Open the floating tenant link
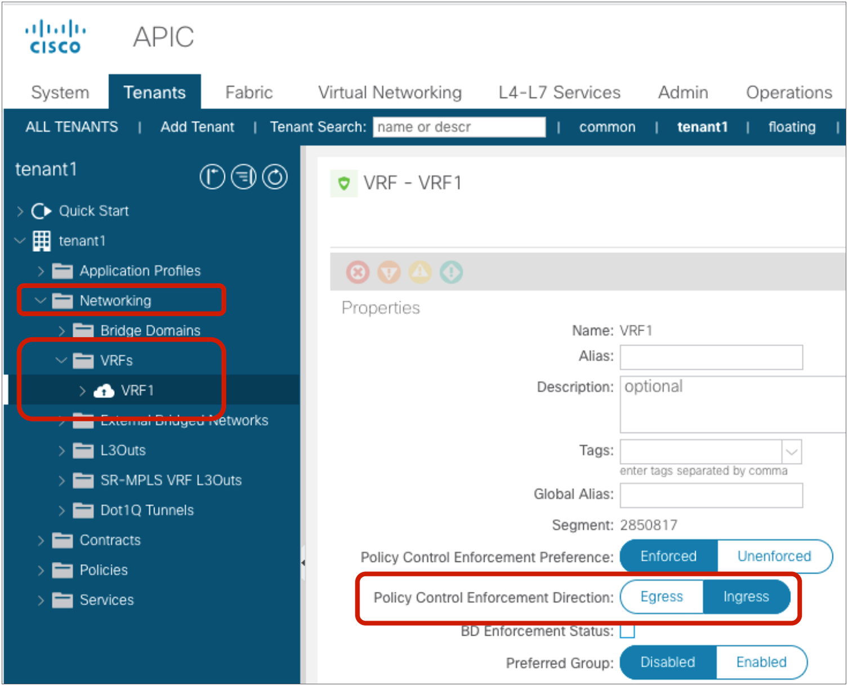The height and width of the screenshot is (686, 848). point(792,127)
